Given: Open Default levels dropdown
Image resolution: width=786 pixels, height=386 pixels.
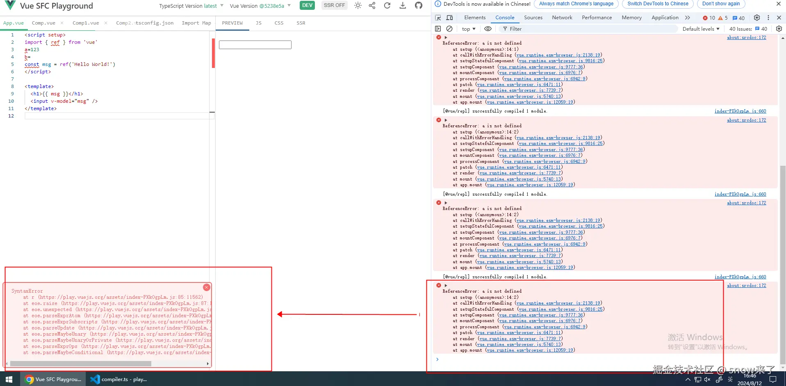Looking at the screenshot, I should click(701, 29).
